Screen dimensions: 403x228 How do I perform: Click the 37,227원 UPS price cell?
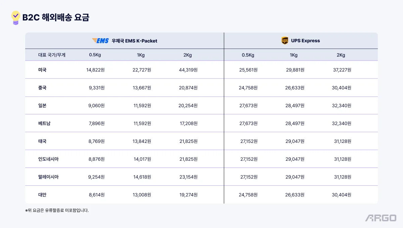342,70
